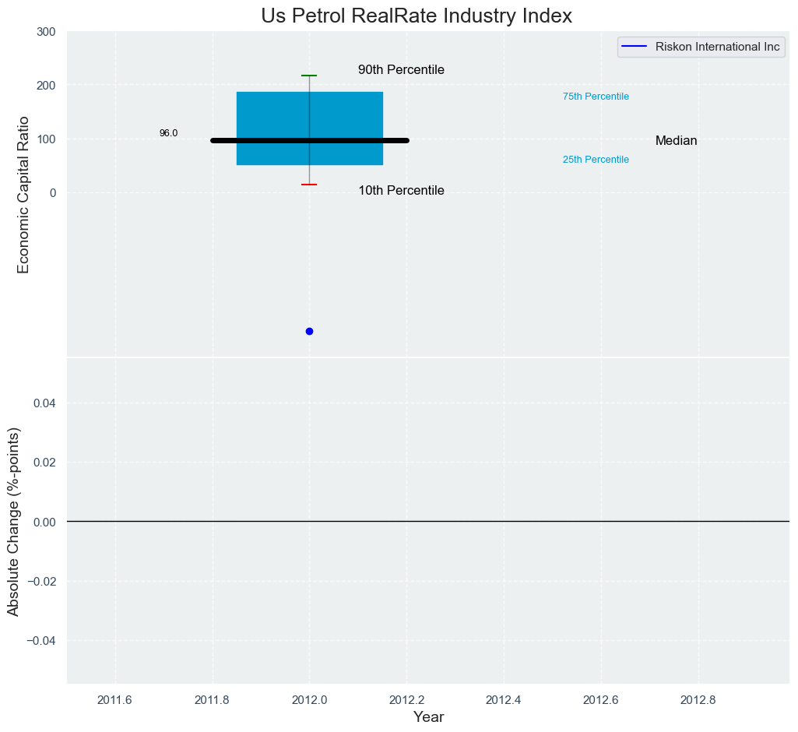
Task: Click the 75th Percentile label
Action: pos(596,97)
